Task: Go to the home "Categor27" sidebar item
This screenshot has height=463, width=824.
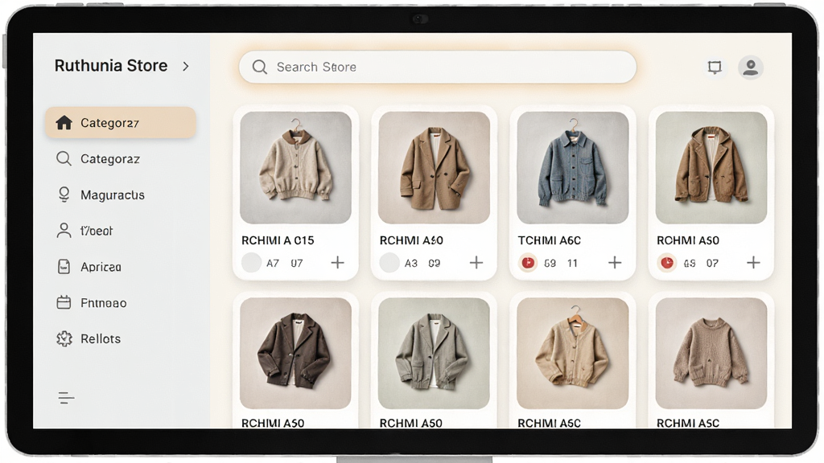Action: click(x=121, y=123)
